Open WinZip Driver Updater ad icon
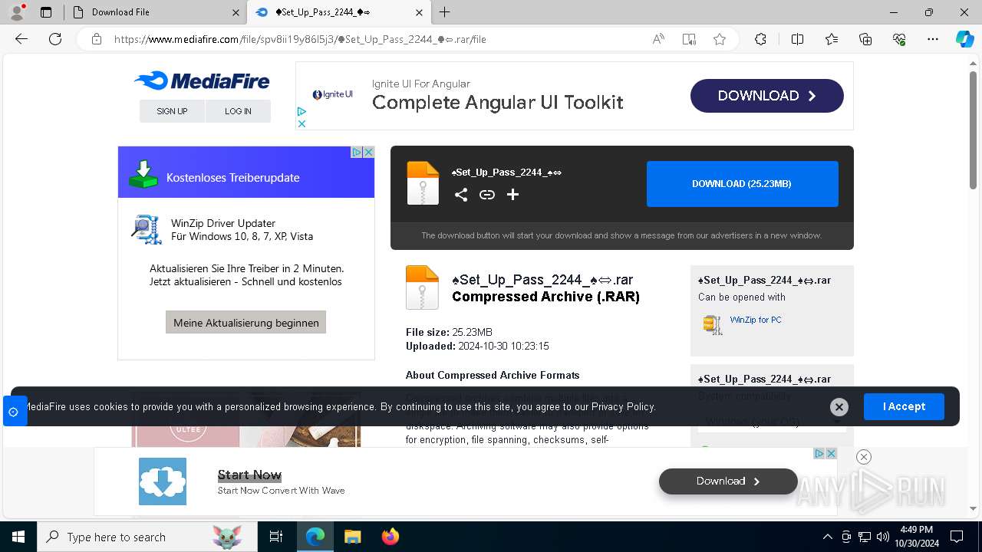982x552 pixels. 146,229
